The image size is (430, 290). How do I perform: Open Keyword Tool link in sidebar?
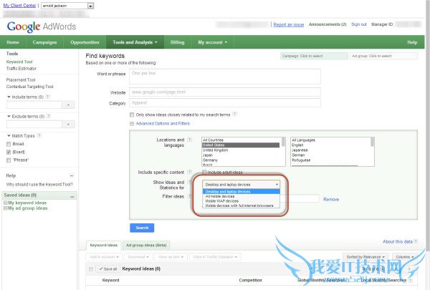coord(19,62)
